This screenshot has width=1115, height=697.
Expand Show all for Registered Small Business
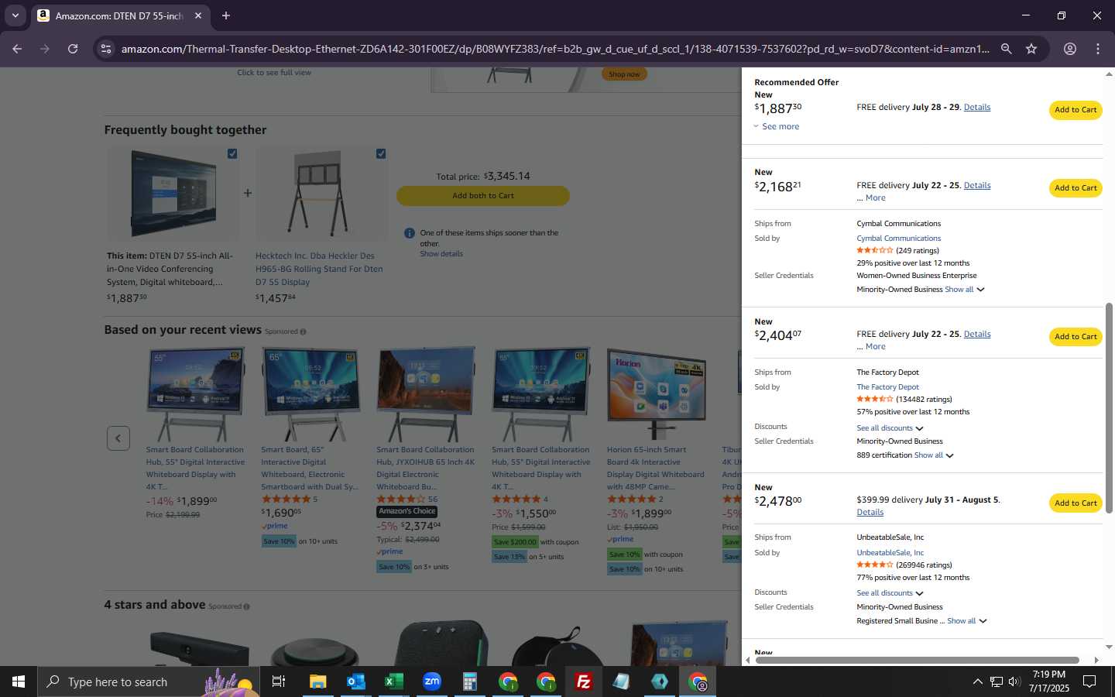coord(967,621)
